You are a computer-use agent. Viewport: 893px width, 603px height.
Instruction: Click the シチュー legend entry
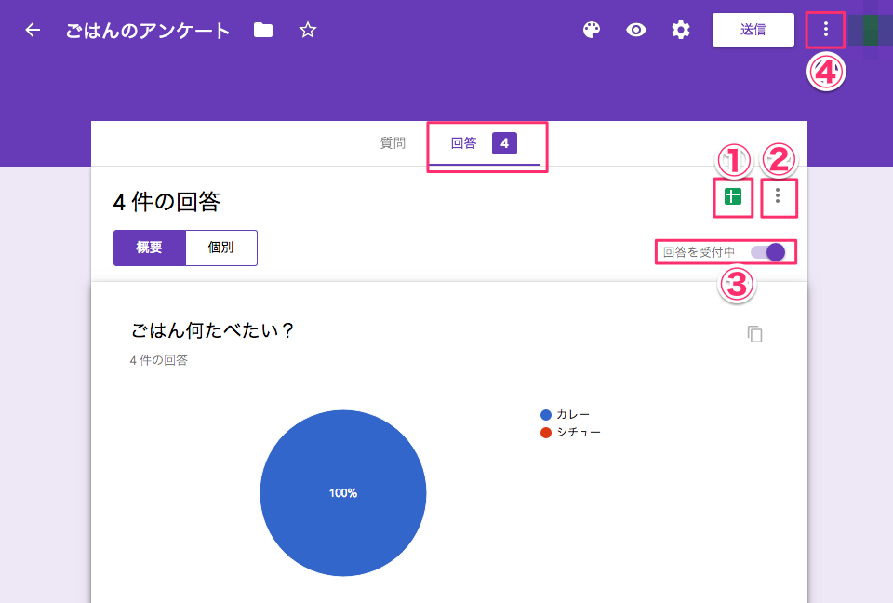[x=570, y=432]
